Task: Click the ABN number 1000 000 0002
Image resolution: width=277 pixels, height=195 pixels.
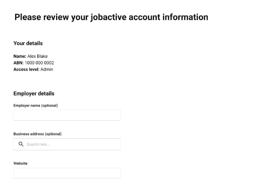Action: [x=39, y=62]
